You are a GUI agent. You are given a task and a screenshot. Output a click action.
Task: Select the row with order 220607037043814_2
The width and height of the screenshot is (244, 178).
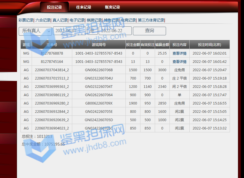click(52, 70)
